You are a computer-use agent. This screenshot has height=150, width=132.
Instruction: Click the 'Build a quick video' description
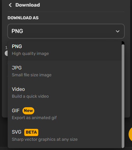tap(30, 96)
